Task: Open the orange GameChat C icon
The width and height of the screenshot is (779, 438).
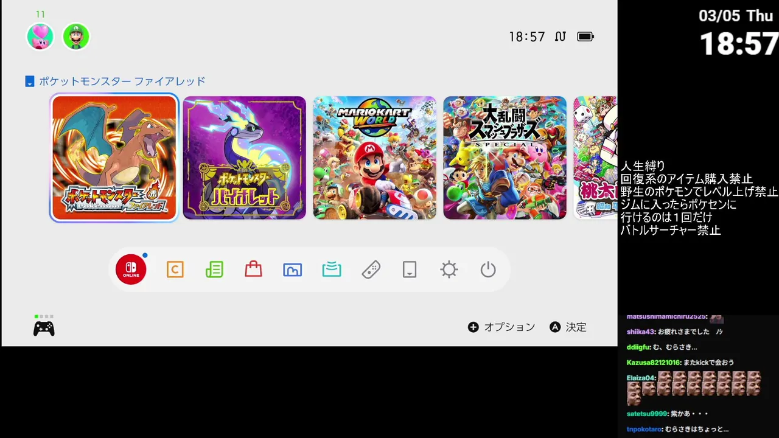Action: pos(175,269)
